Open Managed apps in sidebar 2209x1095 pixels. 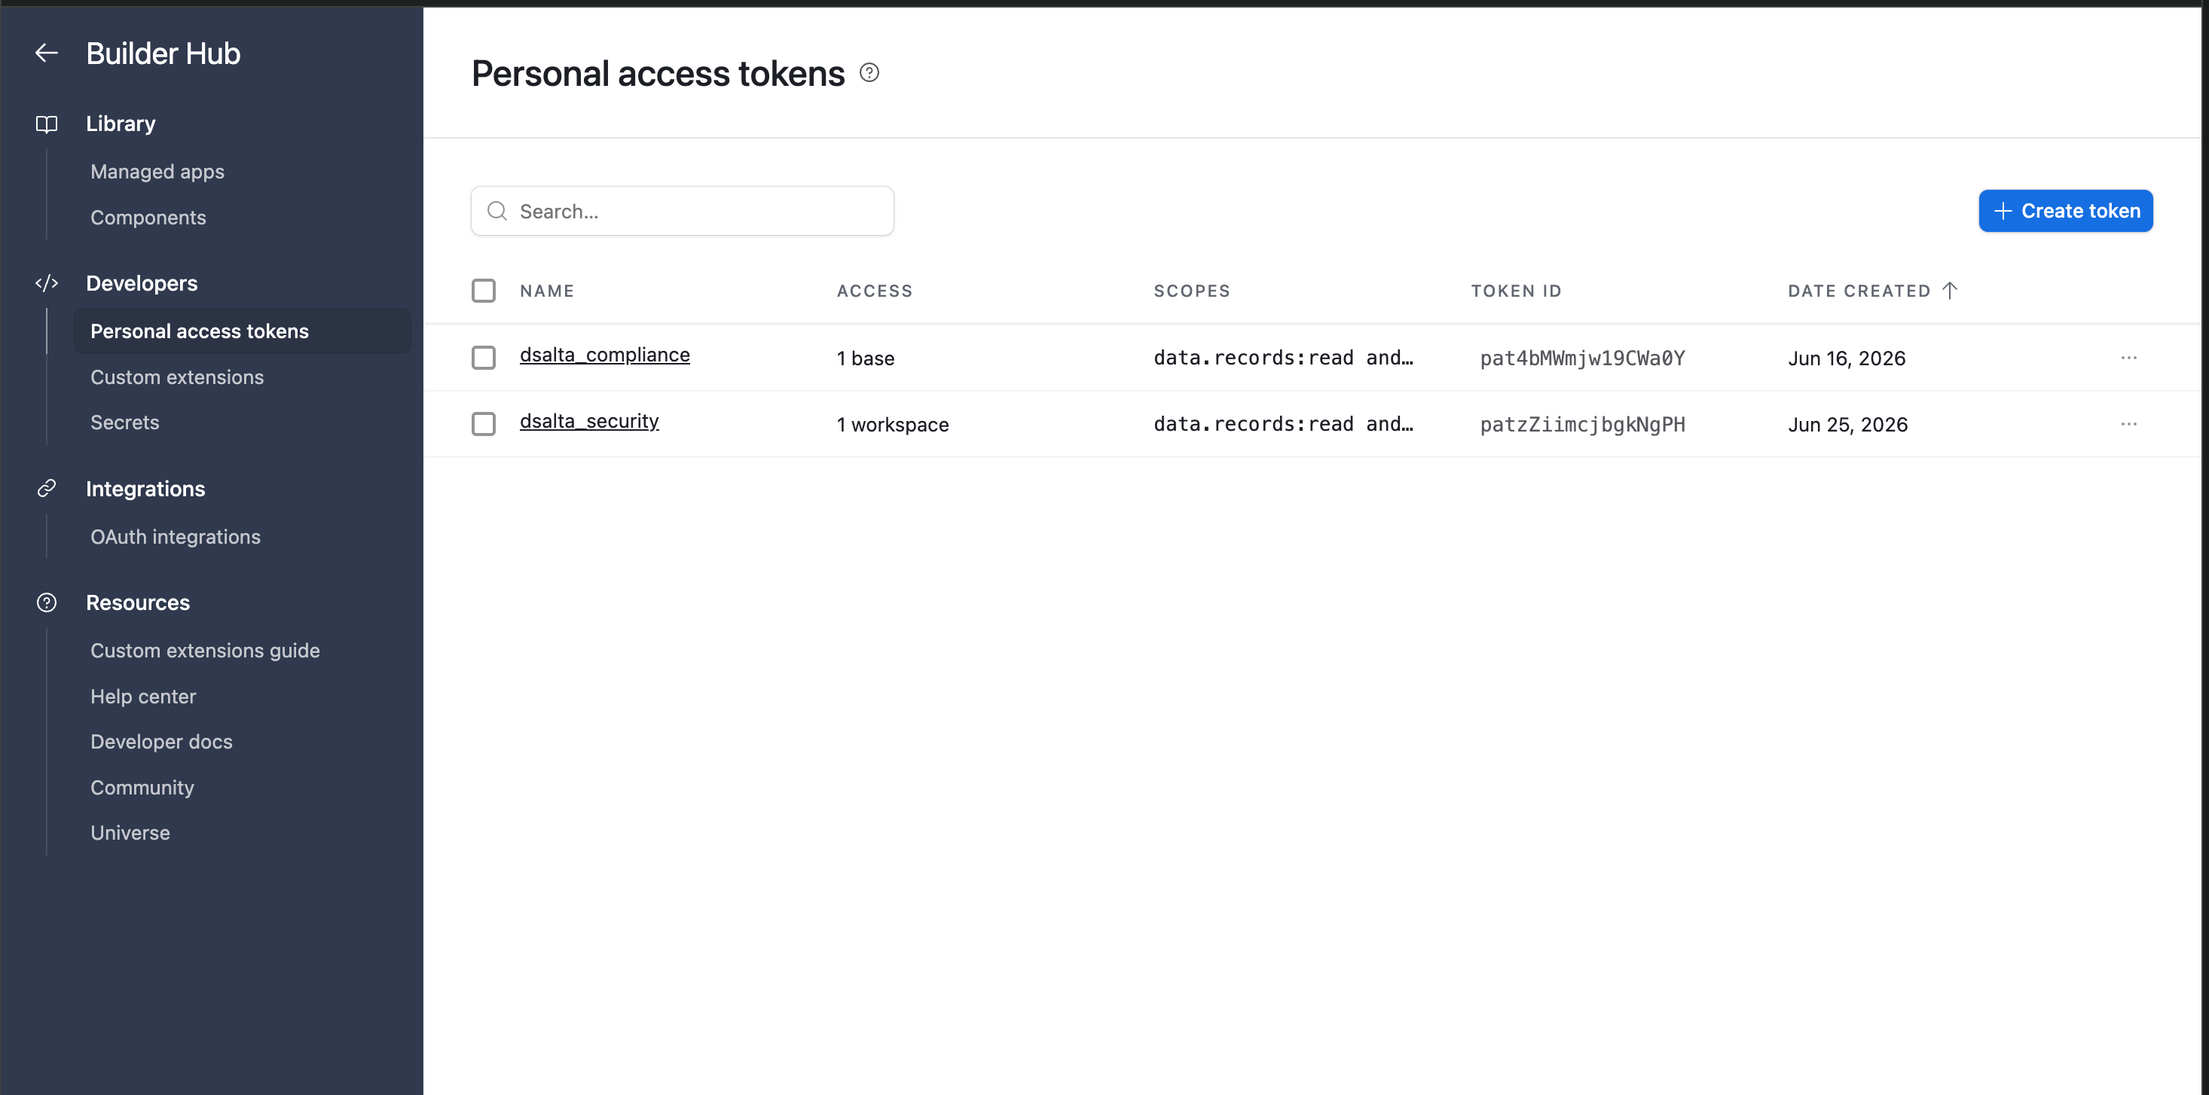pos(157,172)
